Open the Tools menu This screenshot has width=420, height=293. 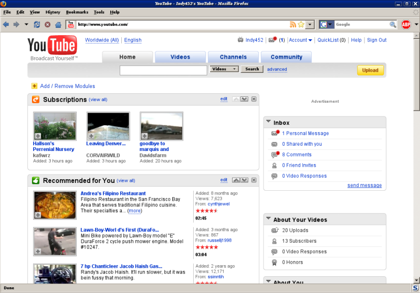99,12
